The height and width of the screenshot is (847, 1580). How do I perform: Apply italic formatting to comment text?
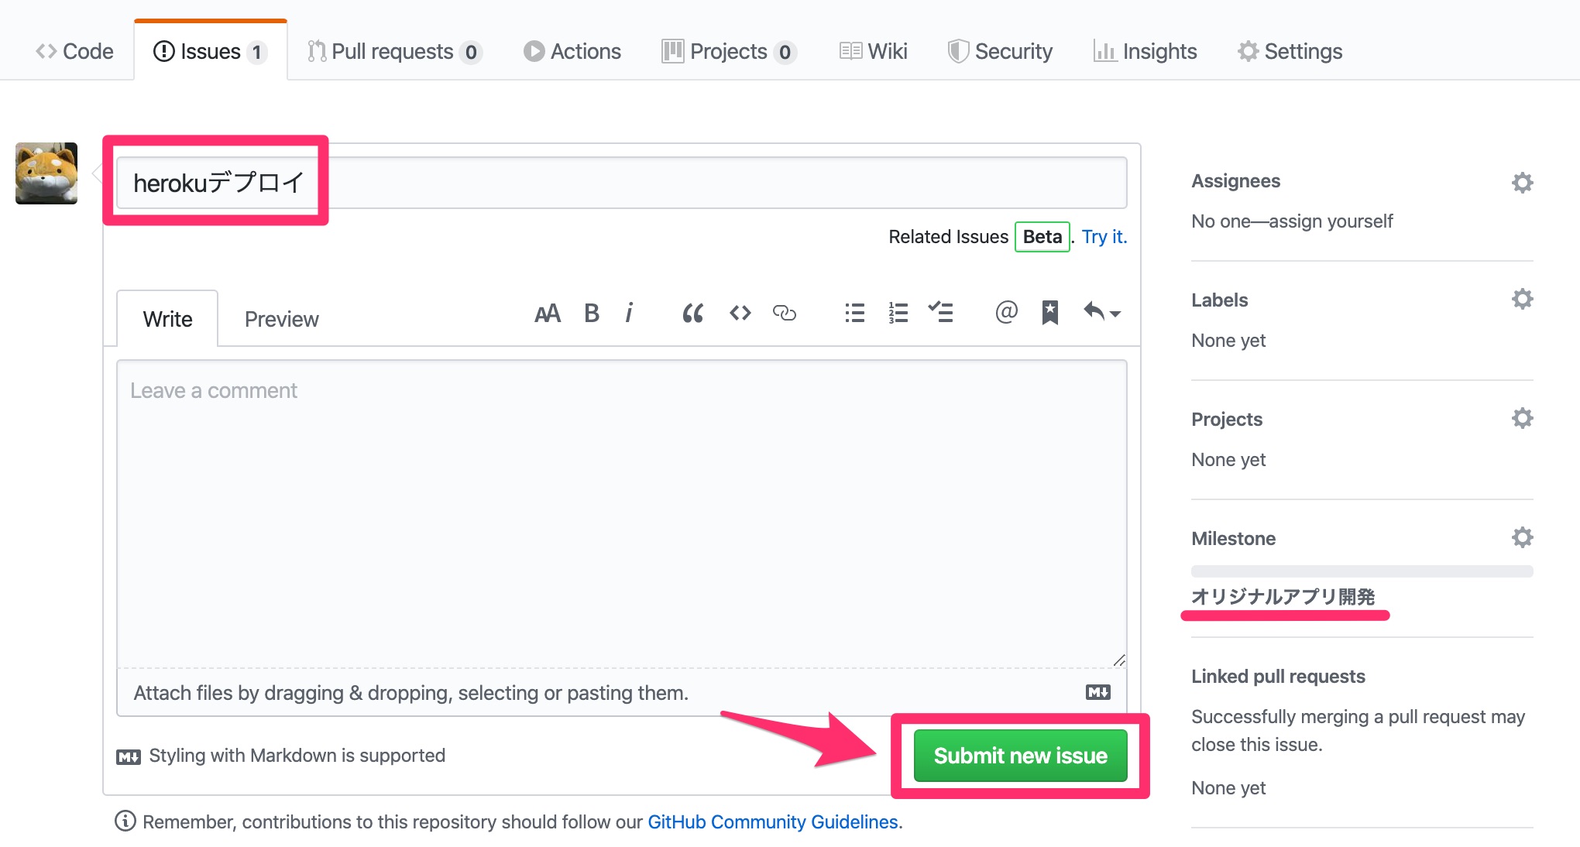pos(629,313)
